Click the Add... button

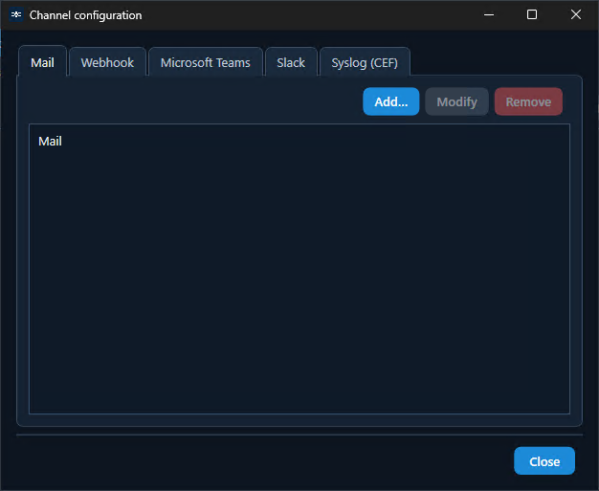[390, 101]
